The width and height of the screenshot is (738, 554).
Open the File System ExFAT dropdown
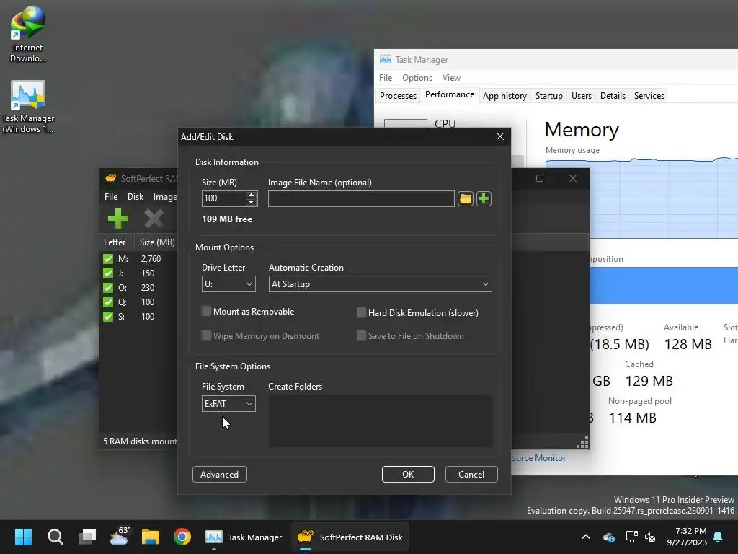[x=228, y=404]
